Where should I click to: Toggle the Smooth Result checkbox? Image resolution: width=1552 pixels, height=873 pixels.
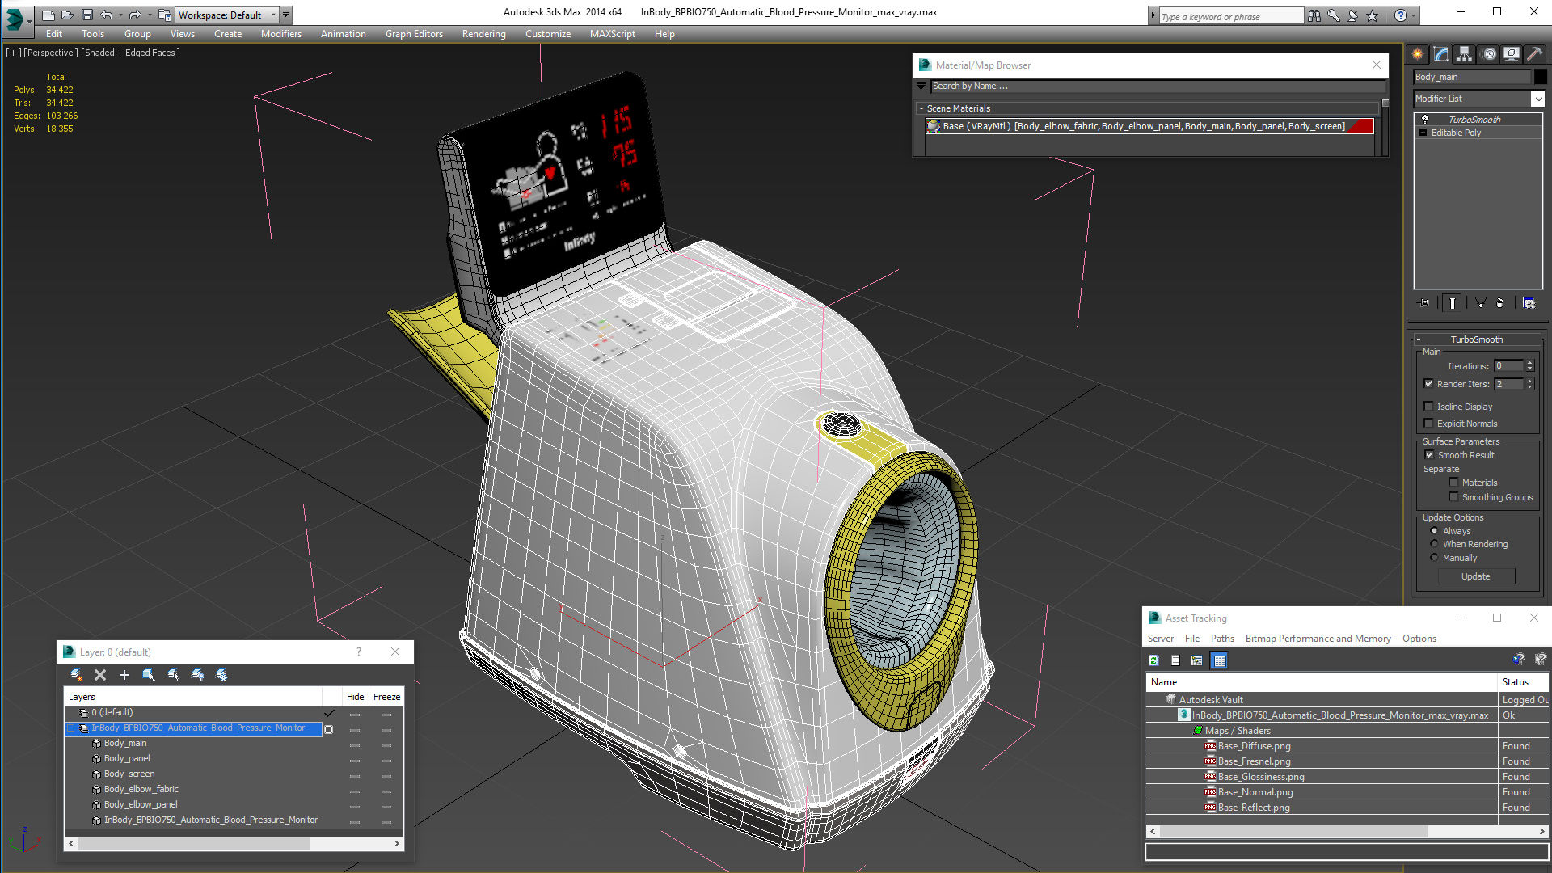(1429, 455)
